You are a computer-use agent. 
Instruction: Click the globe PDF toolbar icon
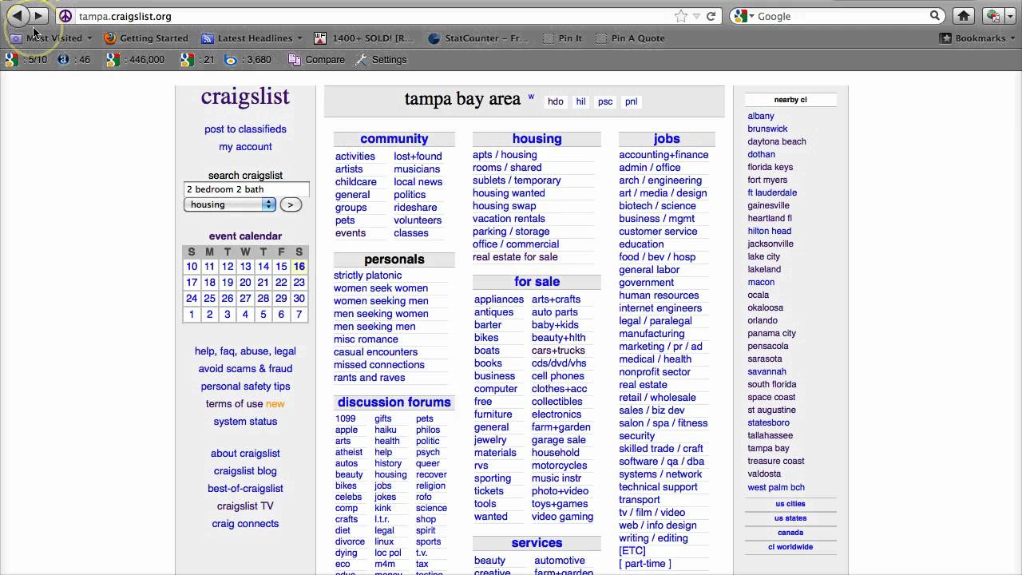pos(992,16)
